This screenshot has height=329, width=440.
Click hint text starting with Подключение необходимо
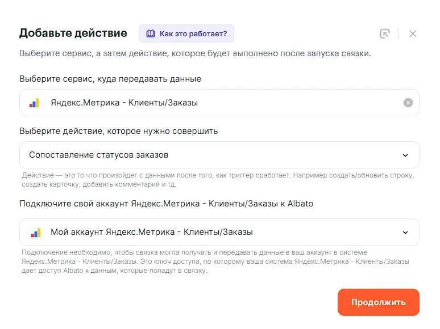click(215, 261)
